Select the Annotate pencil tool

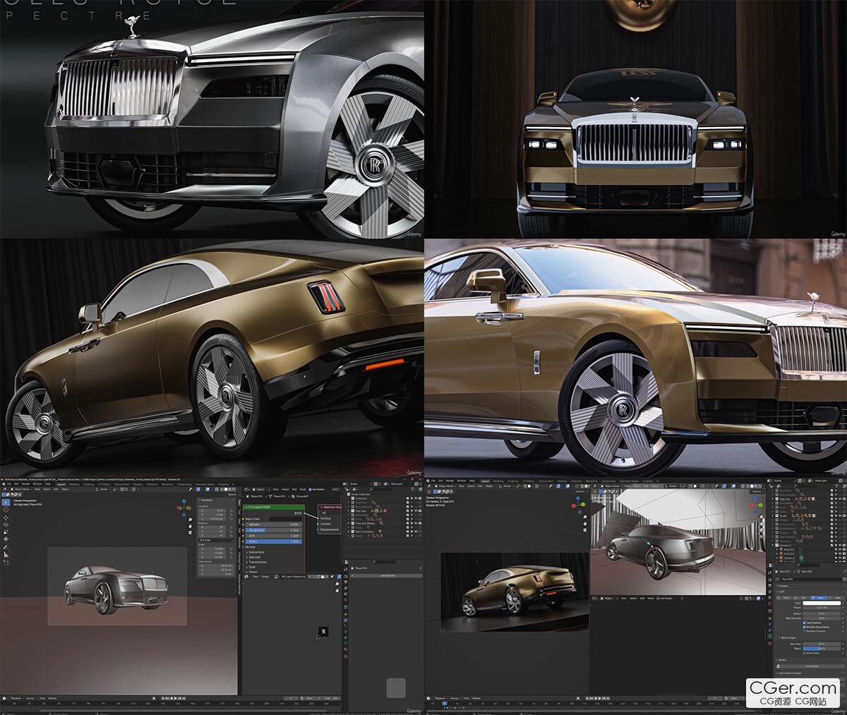[6, 548]
